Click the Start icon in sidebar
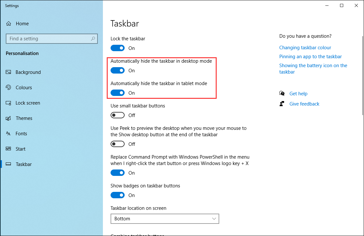 [9, 149]
